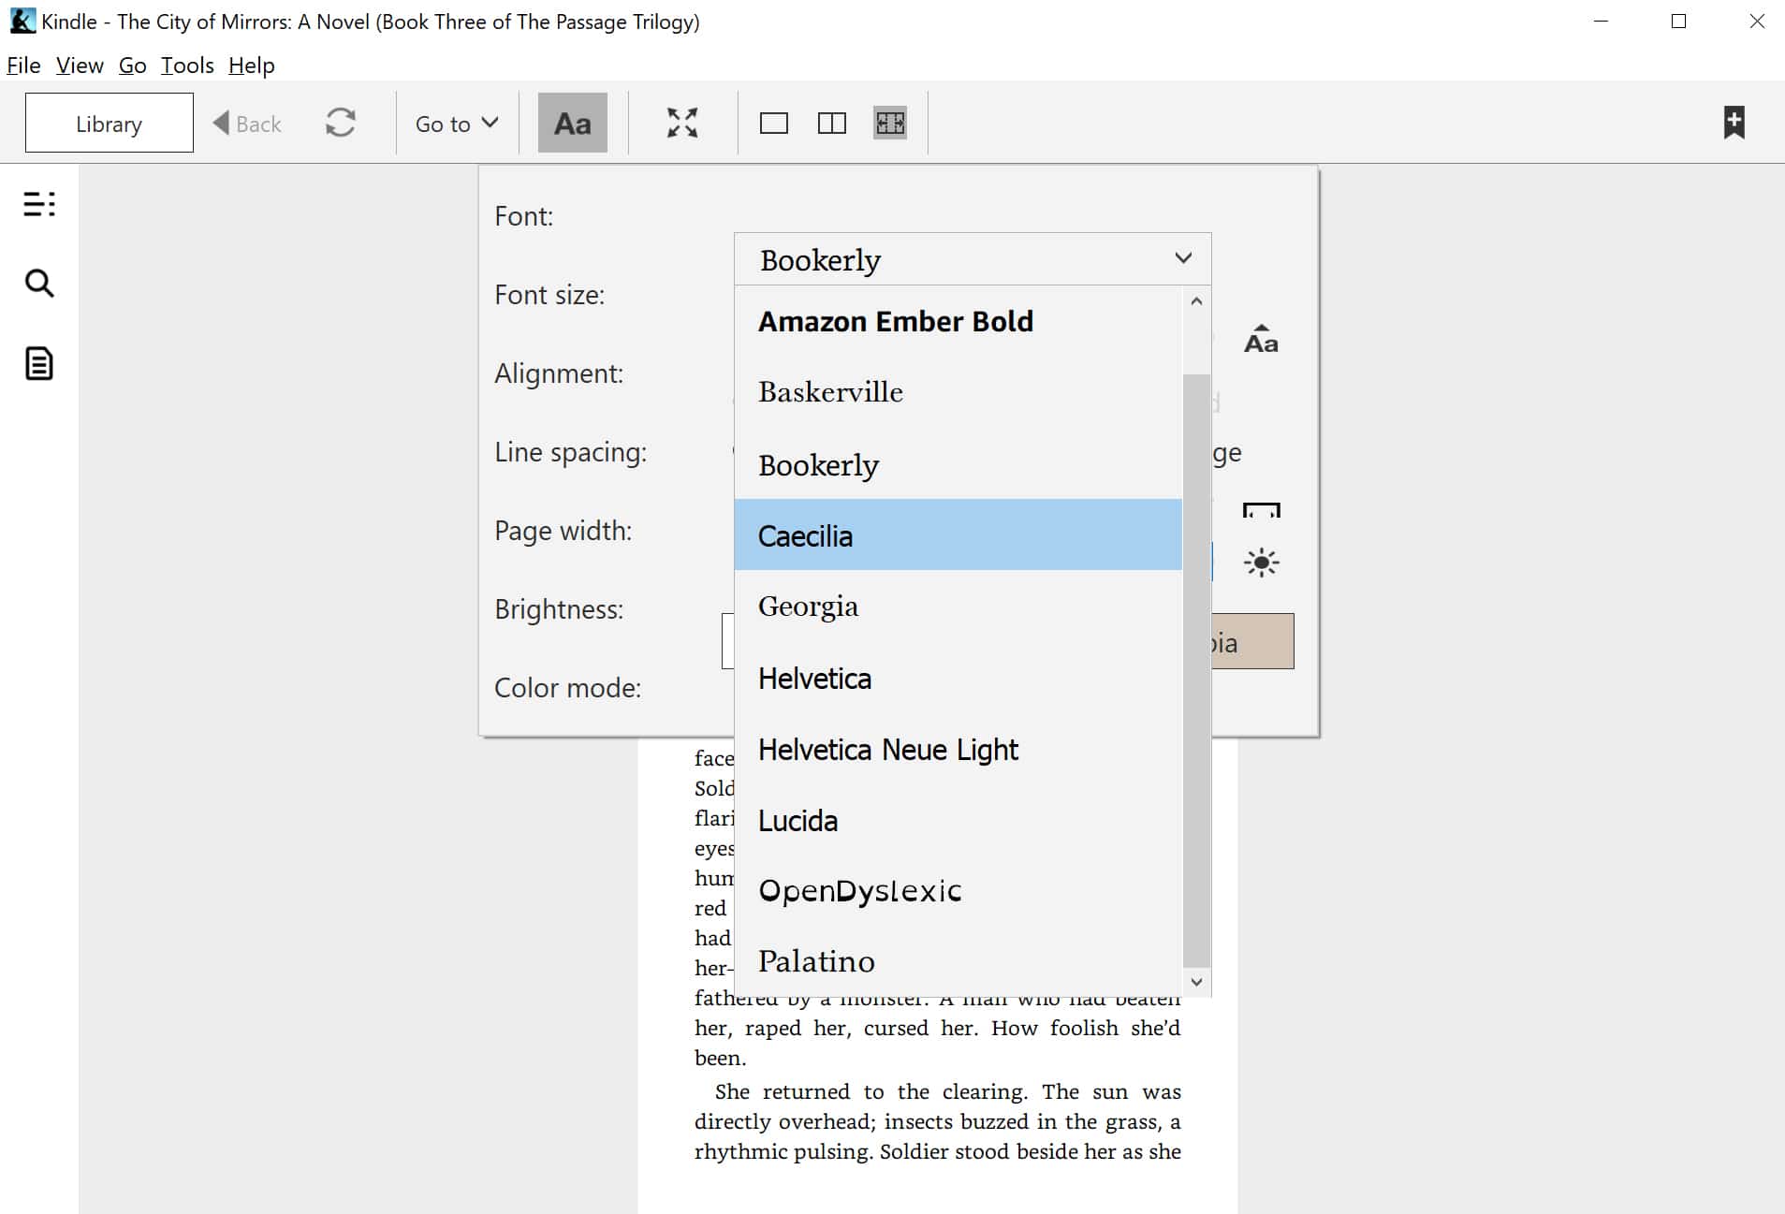Switch to two column view
This screenshot has height=1214, width=1785.
pyautogui.click(x=832, y=124)
